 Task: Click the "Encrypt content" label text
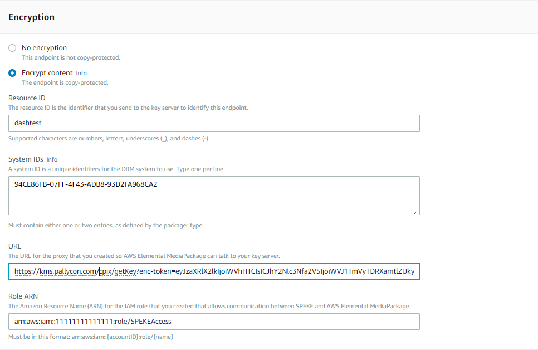pos(47,73)
